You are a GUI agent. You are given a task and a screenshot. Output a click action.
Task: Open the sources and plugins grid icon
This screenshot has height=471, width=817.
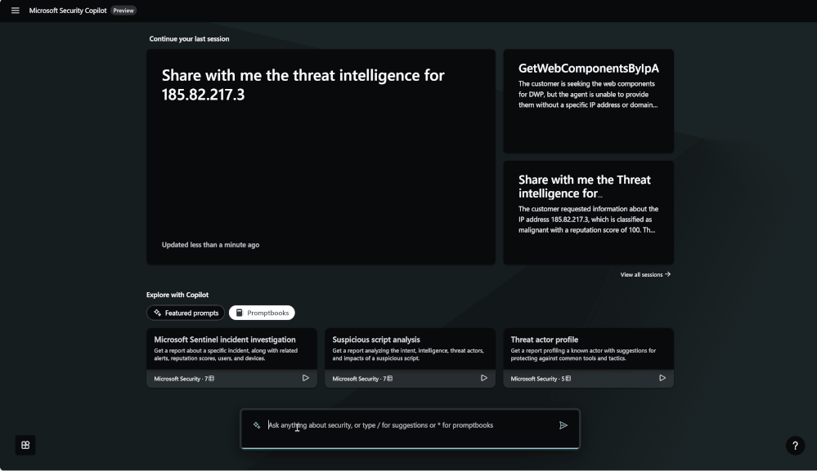25,445
